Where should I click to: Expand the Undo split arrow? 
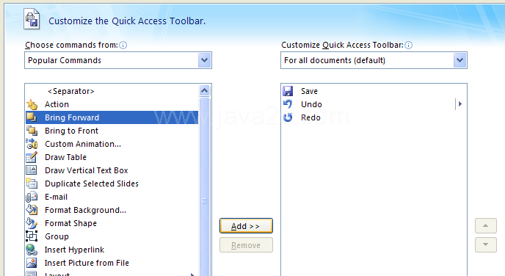click(460, 104)
